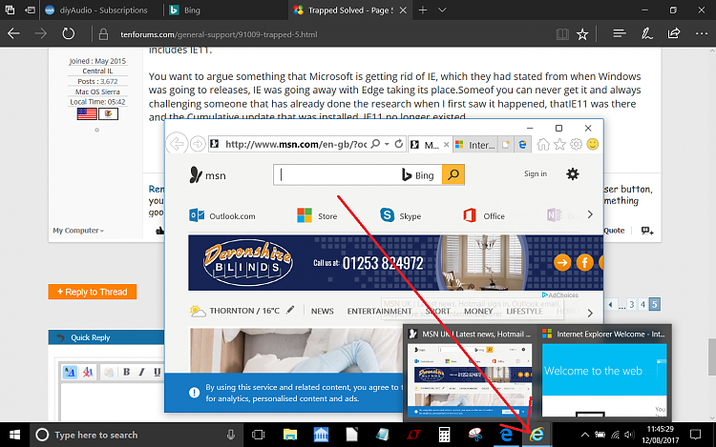Open MSN settings gear

click(x=572, y=174)
